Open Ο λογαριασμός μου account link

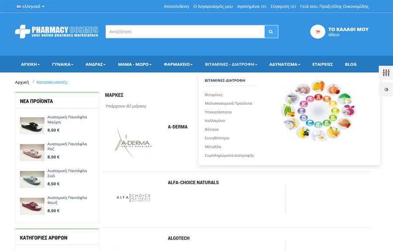[213, 7]
